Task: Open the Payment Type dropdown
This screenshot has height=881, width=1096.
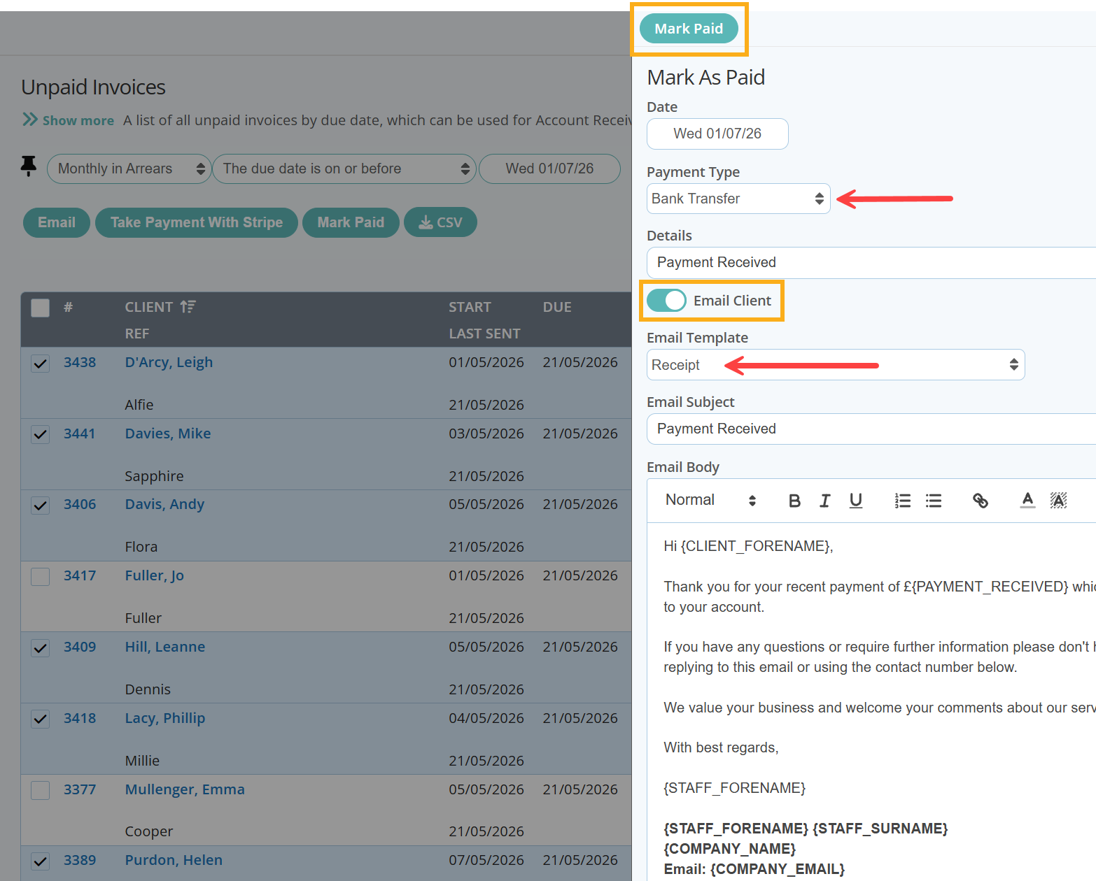Action: tap(738, 199)
